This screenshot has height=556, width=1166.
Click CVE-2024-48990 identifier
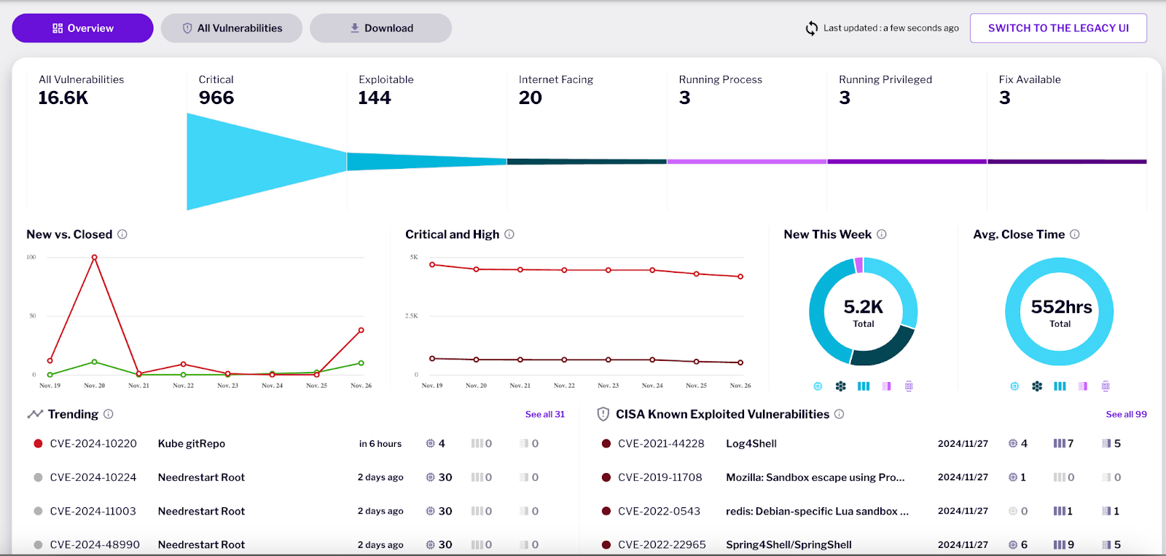(95, 544)
